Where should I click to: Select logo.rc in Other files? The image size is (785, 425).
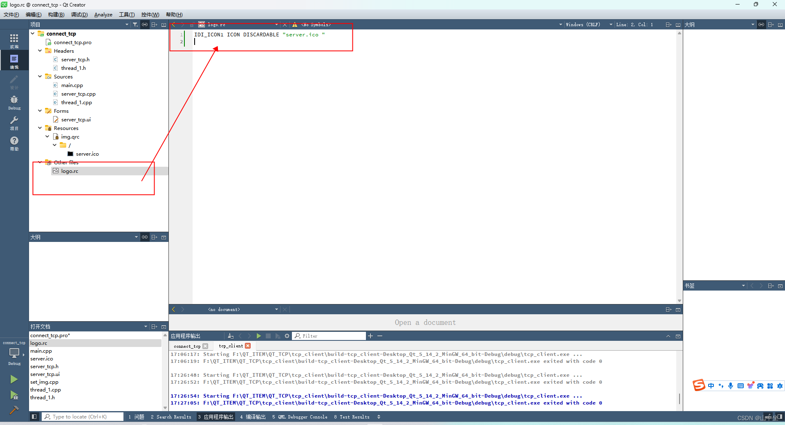tap(70, 171)
